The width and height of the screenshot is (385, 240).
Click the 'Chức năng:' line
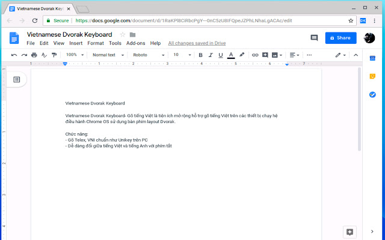pos(76,134)
